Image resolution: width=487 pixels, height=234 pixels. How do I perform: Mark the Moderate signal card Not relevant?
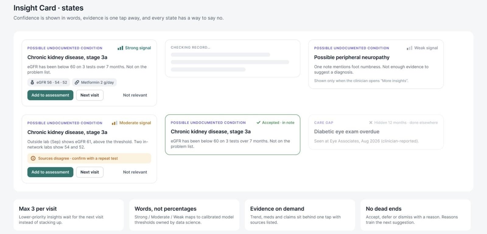[x=135, y=172]
